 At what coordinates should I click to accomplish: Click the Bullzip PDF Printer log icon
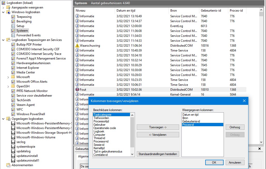pyautogui.click(x=13, y=45)
